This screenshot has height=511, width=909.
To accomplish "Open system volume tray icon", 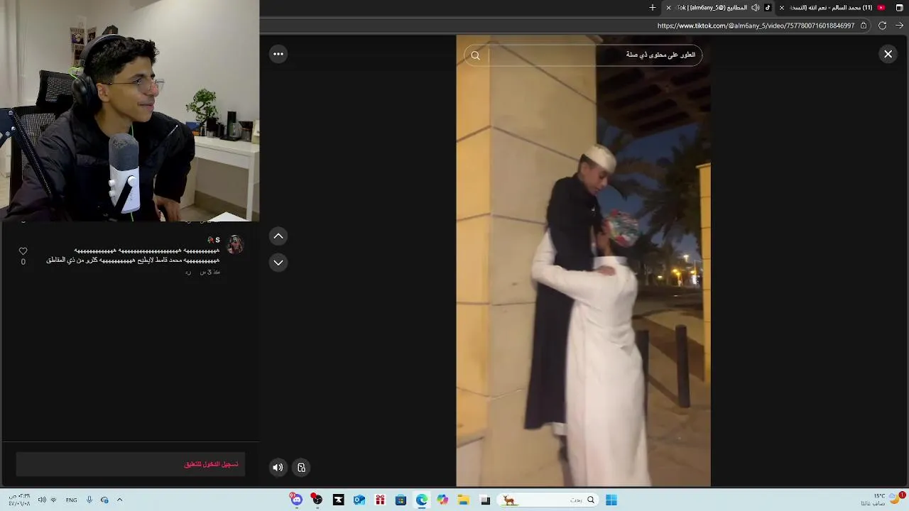I will (x=42, y=500).
